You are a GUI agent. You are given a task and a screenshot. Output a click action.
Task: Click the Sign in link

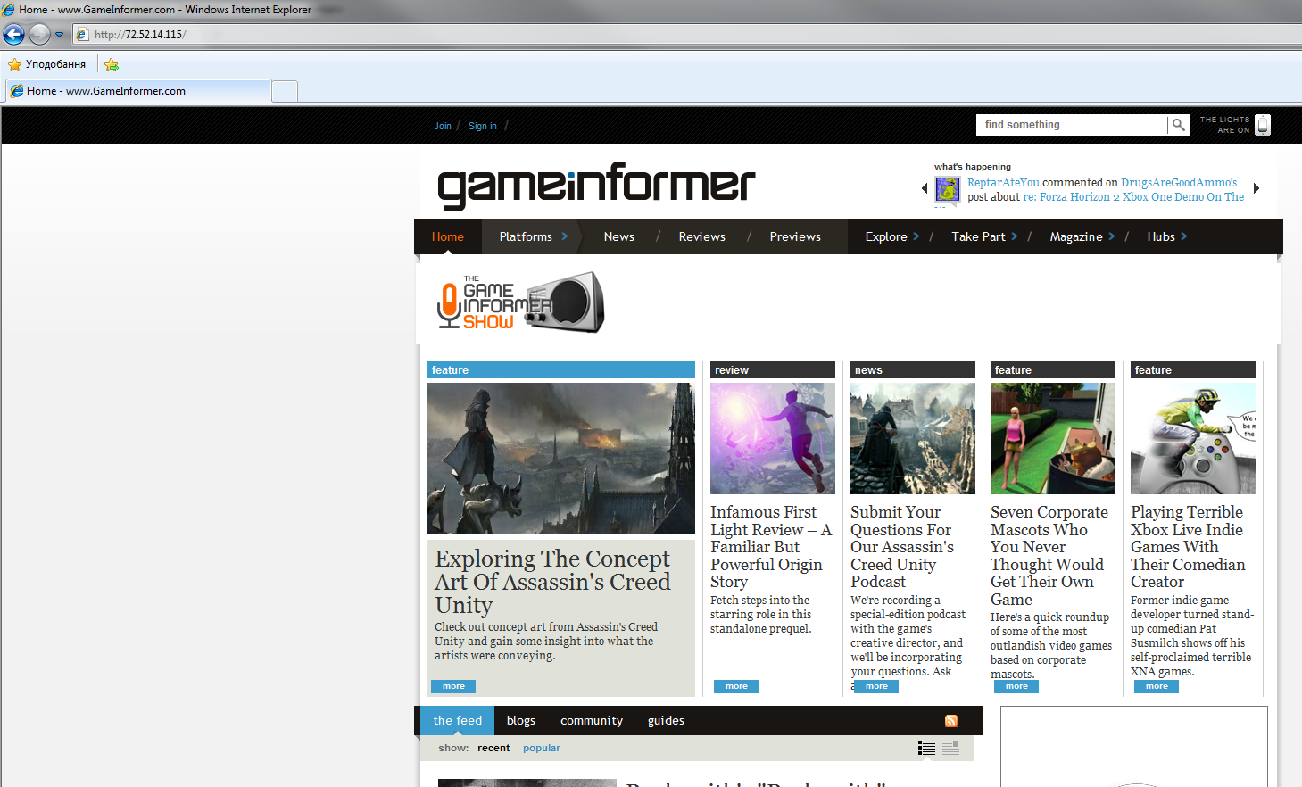click(x=483, y=126)
